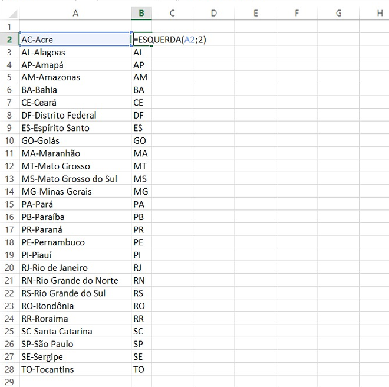Image resolution: width=389 pixels, height=387 pixels.
Task: Click cell GO-Goiás
Action: click(75, 140)
